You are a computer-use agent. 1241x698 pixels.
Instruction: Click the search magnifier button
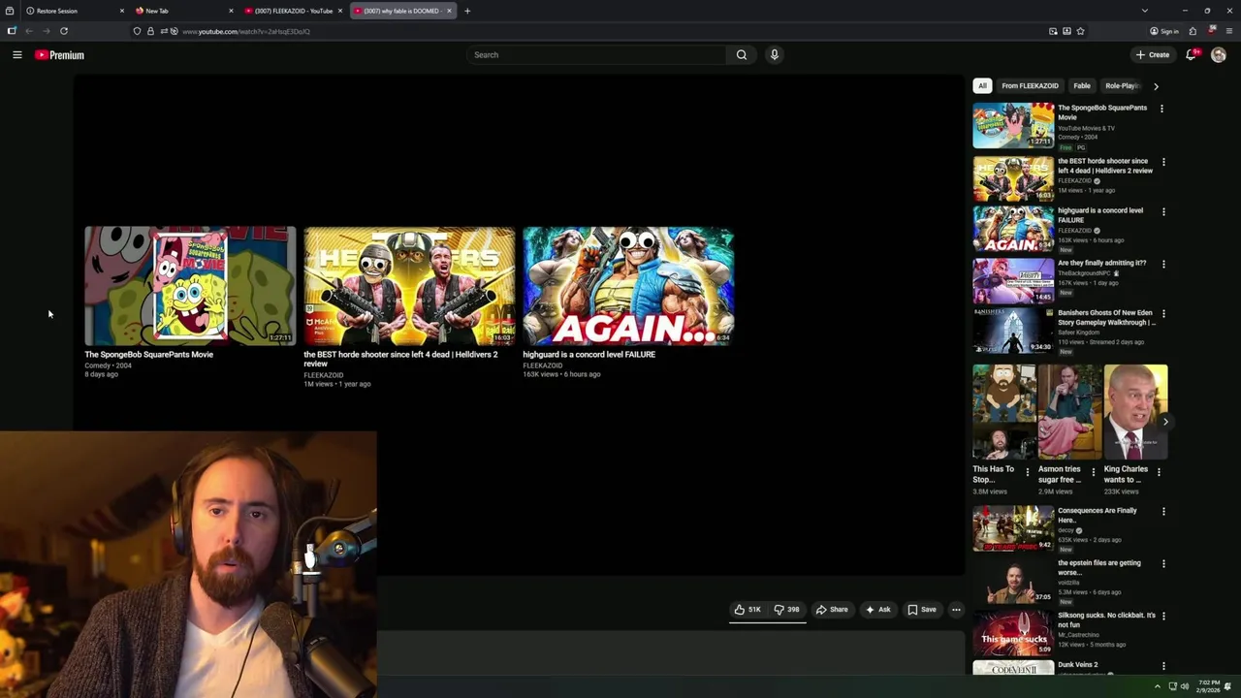(742, 55)
